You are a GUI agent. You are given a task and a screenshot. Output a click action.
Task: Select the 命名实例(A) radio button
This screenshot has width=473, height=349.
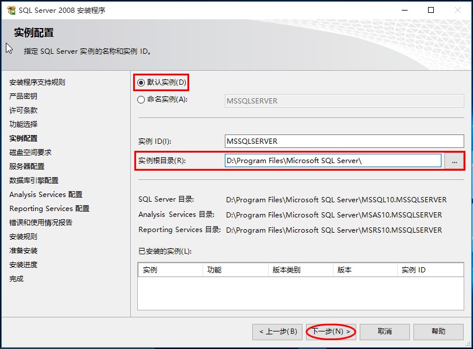[x=141, y=99]
